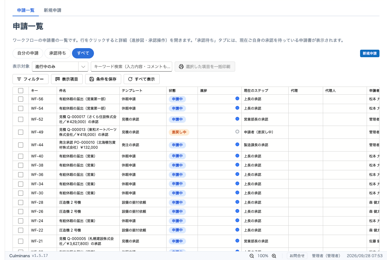Click blue progress dot in WF-28 row
Image resolution: width=387 pixels, height=260 pixels.
(x=237, y=202)
